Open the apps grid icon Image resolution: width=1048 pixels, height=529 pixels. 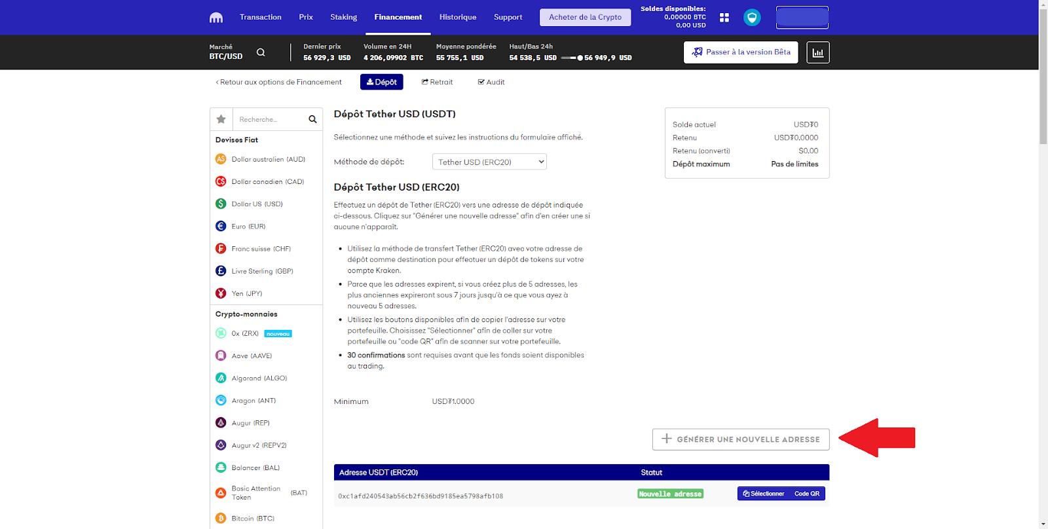click(724, 18)
